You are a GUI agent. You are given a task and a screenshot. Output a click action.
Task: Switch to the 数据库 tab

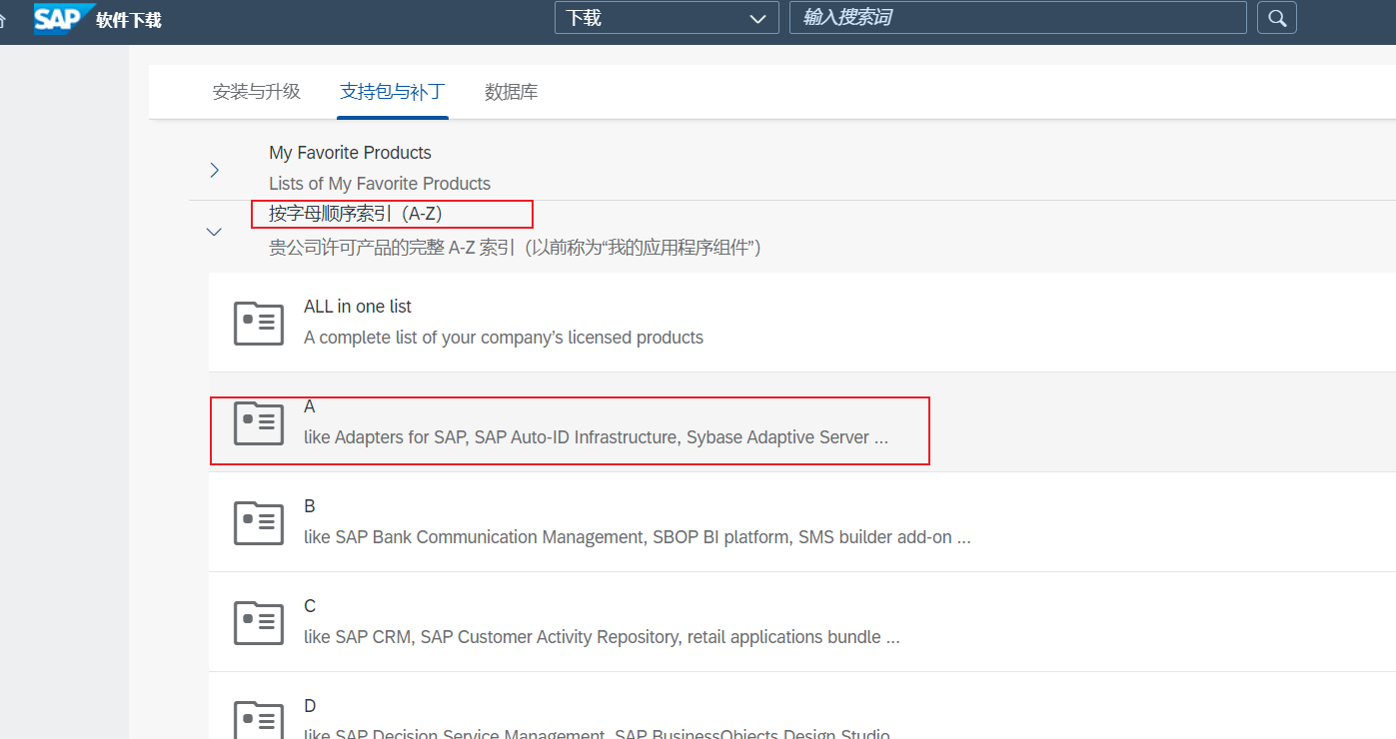click(512, 92)
